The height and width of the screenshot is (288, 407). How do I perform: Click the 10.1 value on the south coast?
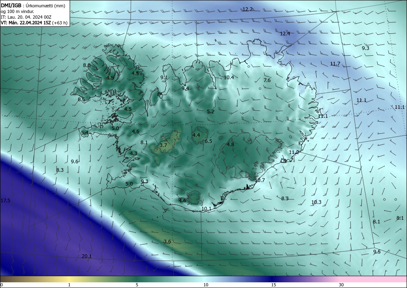pyautogui.click(x=206, y=208)
